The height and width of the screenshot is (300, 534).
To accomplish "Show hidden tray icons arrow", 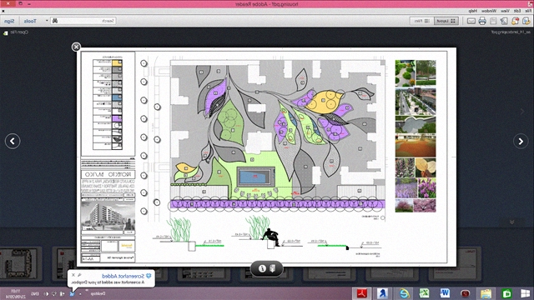I will 80,293.
